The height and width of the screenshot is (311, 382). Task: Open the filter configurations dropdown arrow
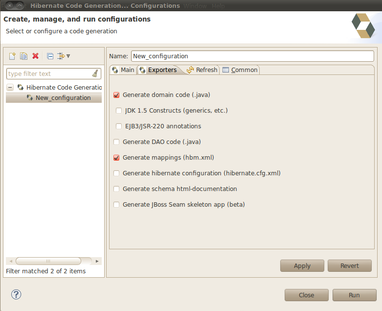pyautogui.click(x=68, y=56)
